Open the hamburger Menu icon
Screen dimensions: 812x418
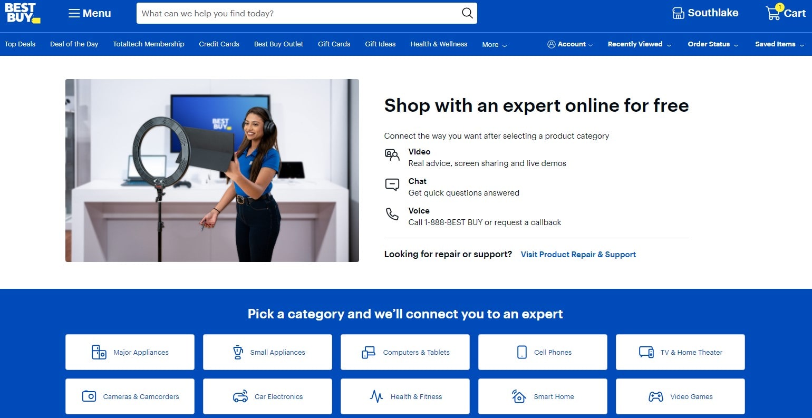pyautogui.click(x=74, y=13)
